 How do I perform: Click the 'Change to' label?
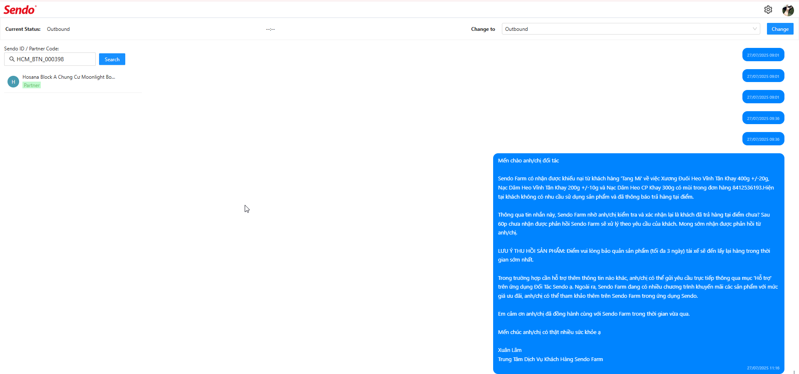483,29
